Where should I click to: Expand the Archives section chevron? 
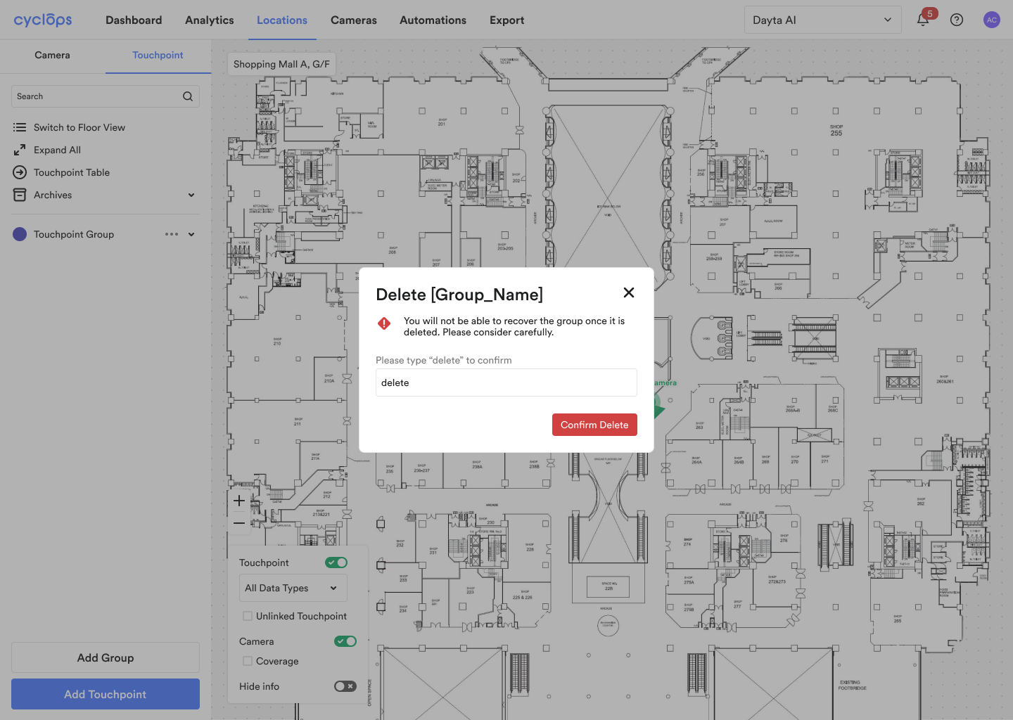pos(191,195)
